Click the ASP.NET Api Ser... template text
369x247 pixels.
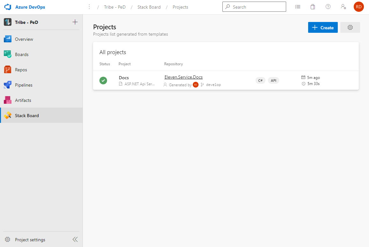[140, 84]
